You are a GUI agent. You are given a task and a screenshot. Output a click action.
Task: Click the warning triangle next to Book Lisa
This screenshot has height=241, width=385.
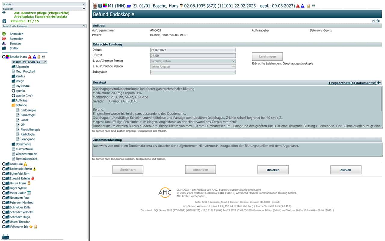pyautogui.click(x=26, y=164)
